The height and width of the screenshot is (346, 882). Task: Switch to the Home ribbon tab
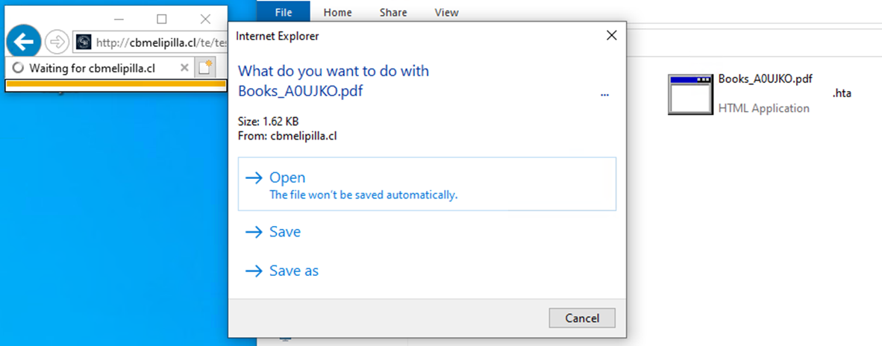pos(337,12)
